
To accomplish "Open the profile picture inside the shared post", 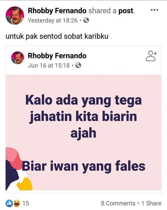I will [17, 57].
